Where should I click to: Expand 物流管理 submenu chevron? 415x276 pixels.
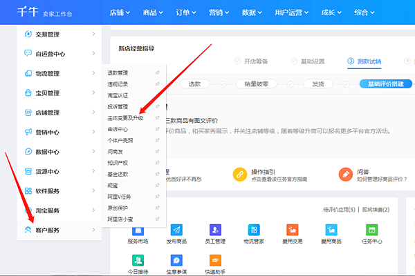93,73
